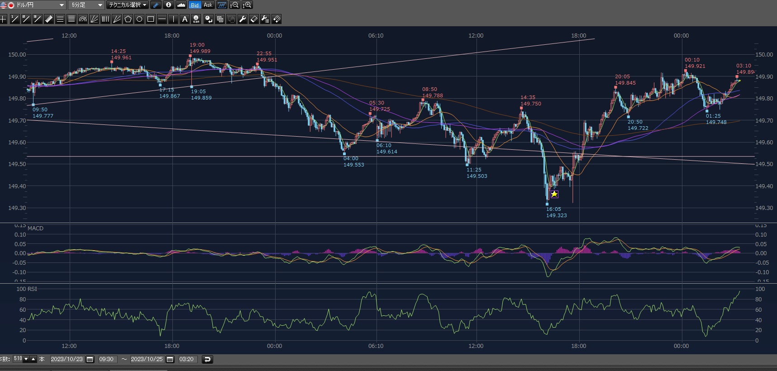Image resolution: width=777 pixels, height=371 pixels.
Task: Click the zoom in magnifier icon
Action: point(247,5)
